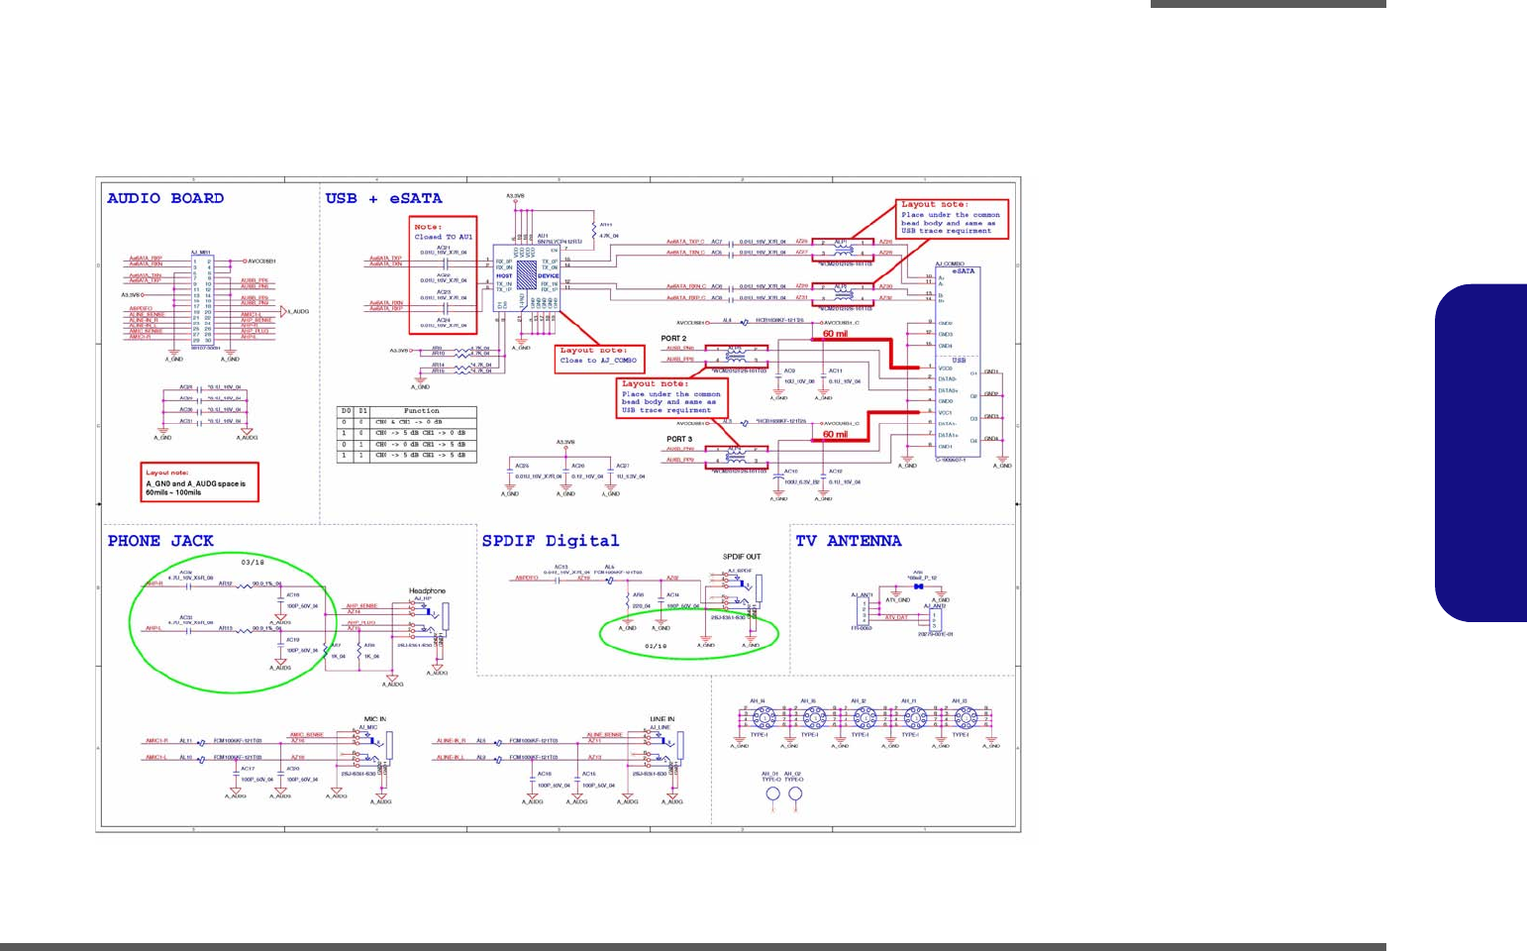Select the PHONE JACK section title
Viewport: 1527px width, 951px height.
[160, 541]
